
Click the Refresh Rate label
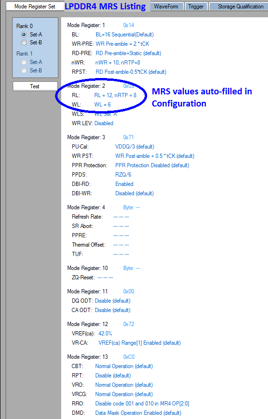[87, 217]
